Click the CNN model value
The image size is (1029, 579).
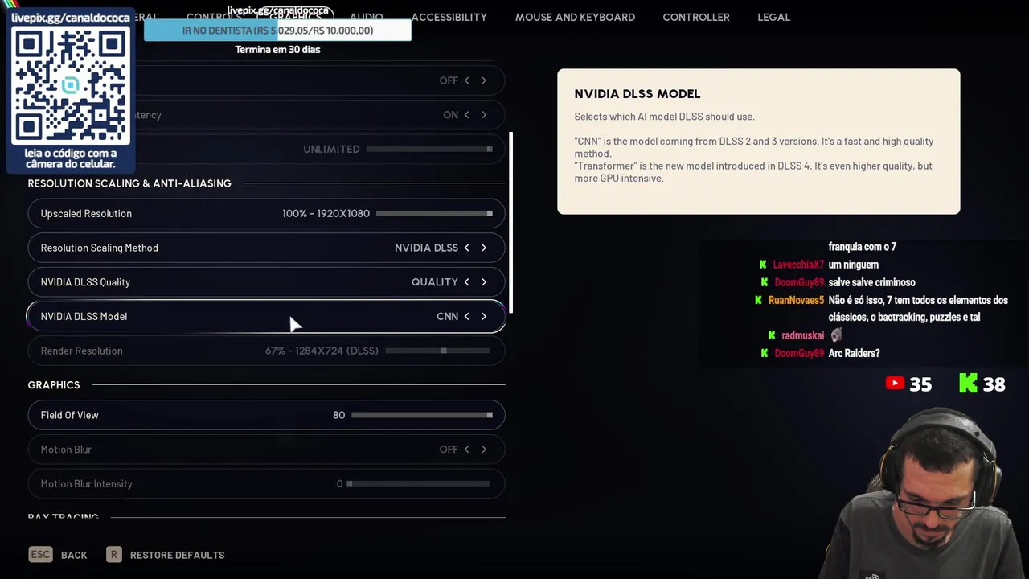447,317
